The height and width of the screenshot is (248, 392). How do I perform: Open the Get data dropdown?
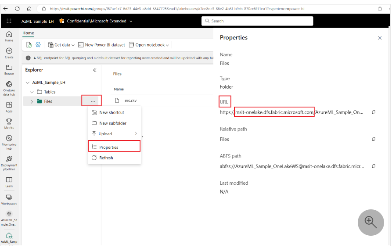(61, 45)
